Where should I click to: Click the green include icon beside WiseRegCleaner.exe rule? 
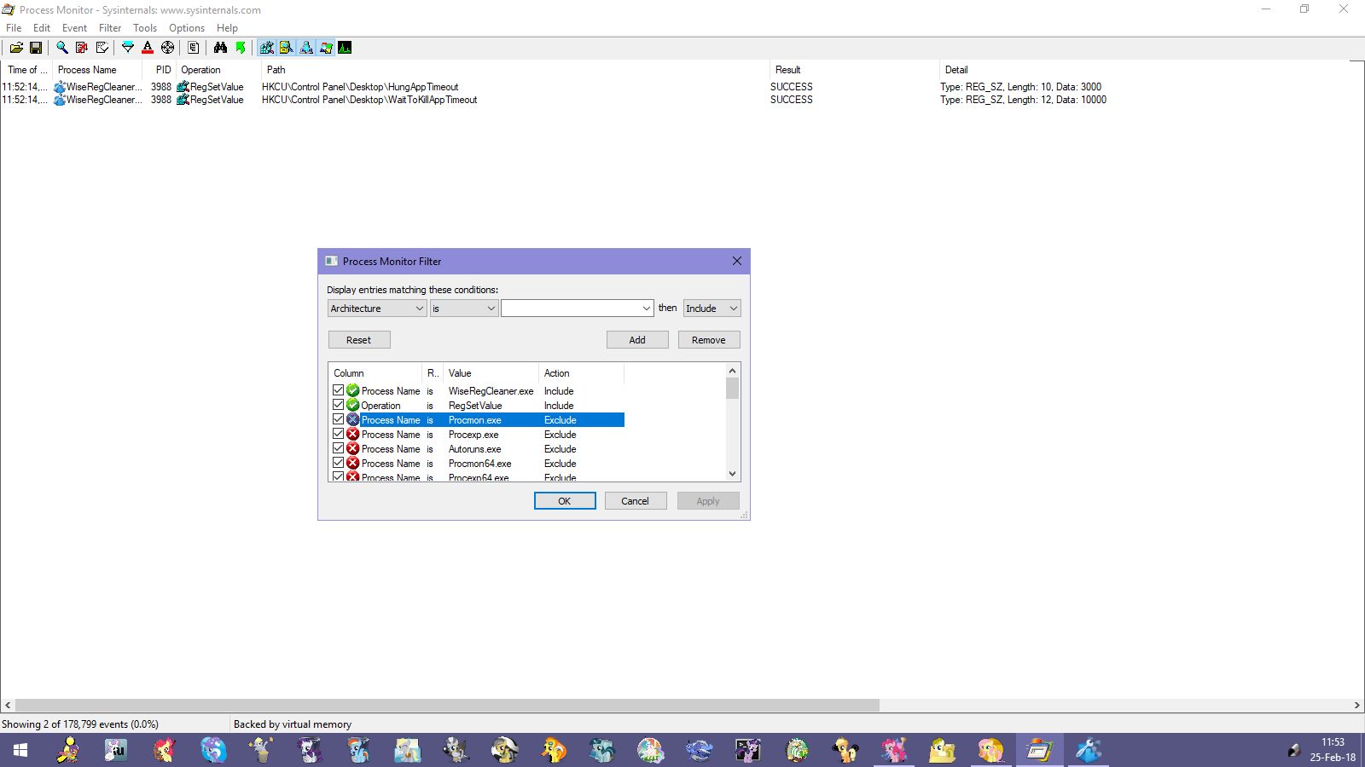point(352,390)
